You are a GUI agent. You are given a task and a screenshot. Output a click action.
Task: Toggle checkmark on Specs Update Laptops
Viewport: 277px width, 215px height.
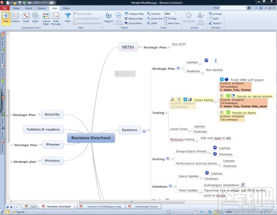(x=207, y=173)
